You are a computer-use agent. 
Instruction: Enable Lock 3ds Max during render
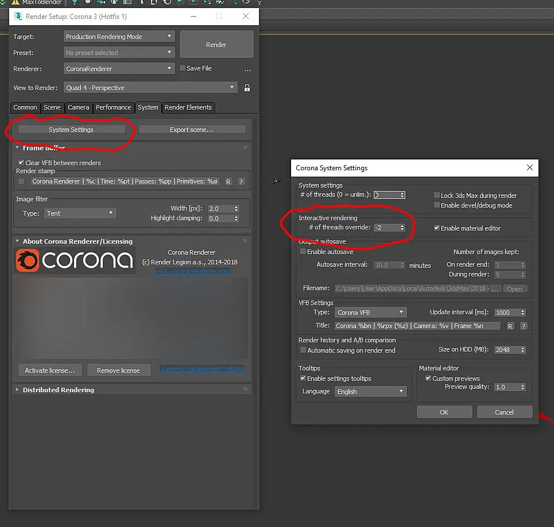coord(437,195)
